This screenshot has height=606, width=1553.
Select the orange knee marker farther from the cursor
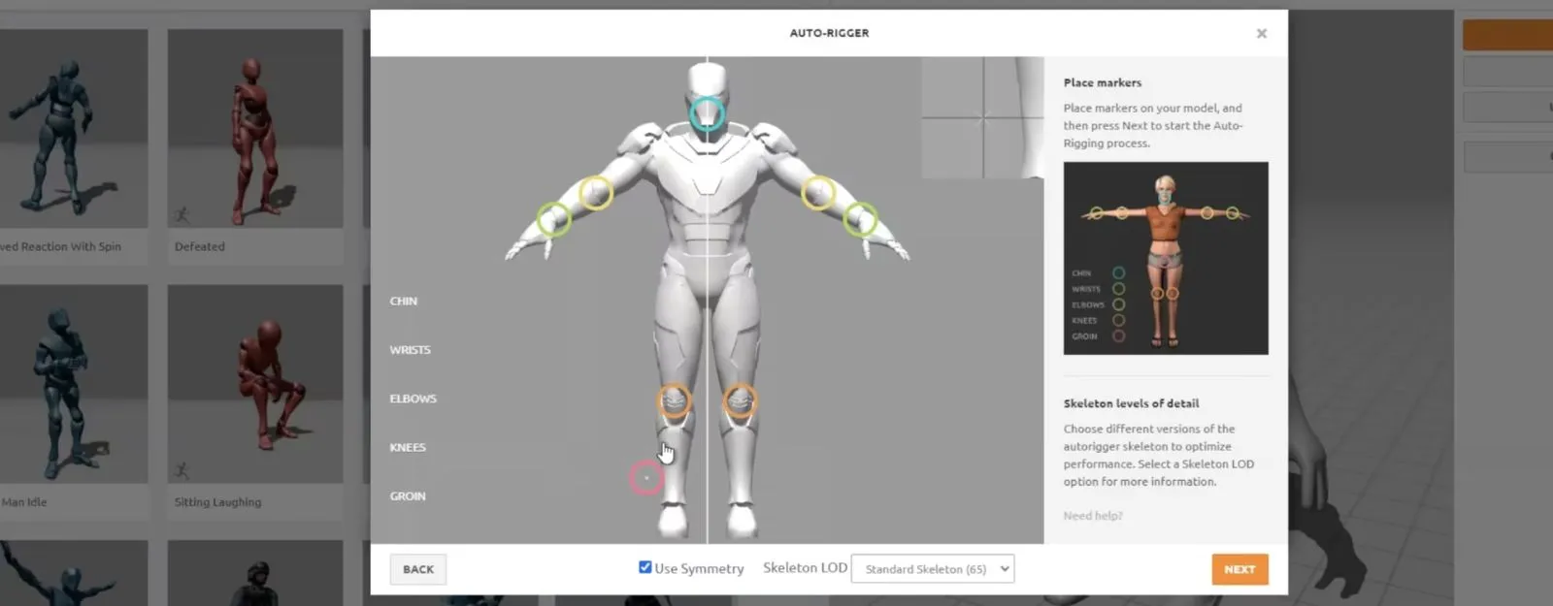pyautogui.click(x=740, y=400)
